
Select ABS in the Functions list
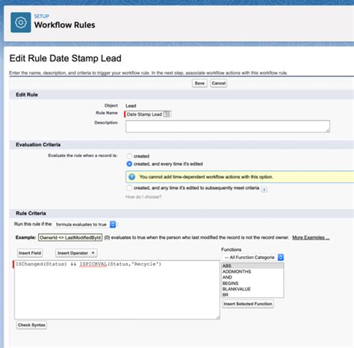[252, 266]
